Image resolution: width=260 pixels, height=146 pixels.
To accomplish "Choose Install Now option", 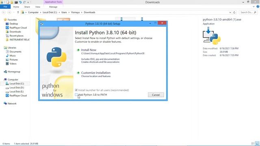I will click(x=89, y=50).
